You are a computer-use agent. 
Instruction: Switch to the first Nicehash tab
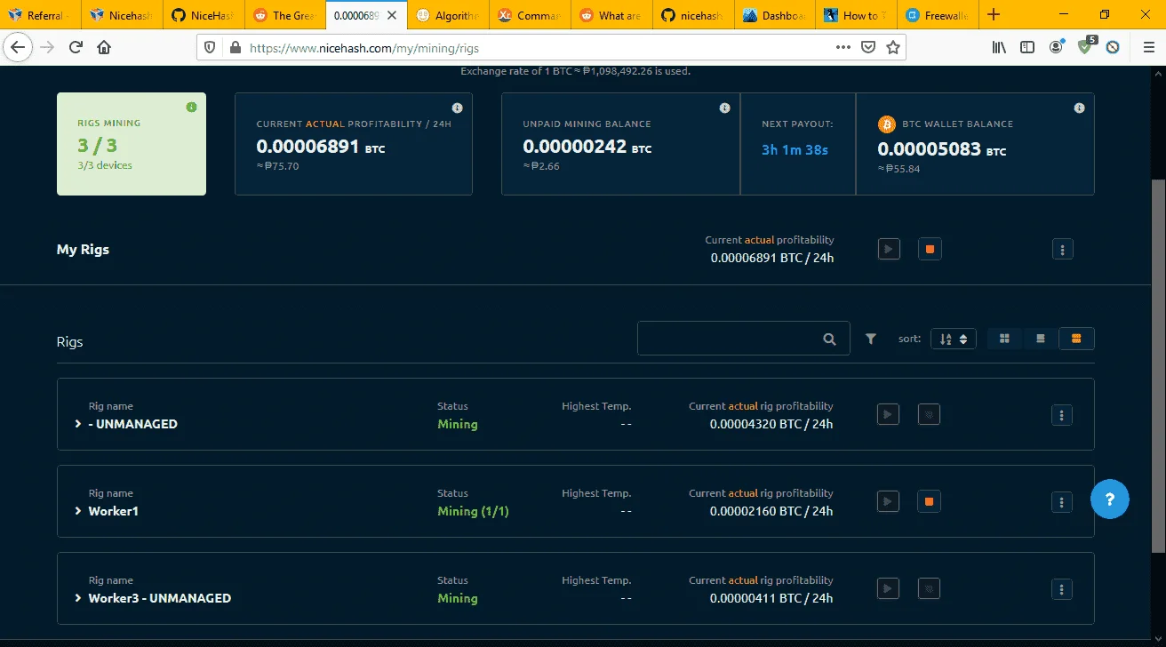[x=122, y=15]
